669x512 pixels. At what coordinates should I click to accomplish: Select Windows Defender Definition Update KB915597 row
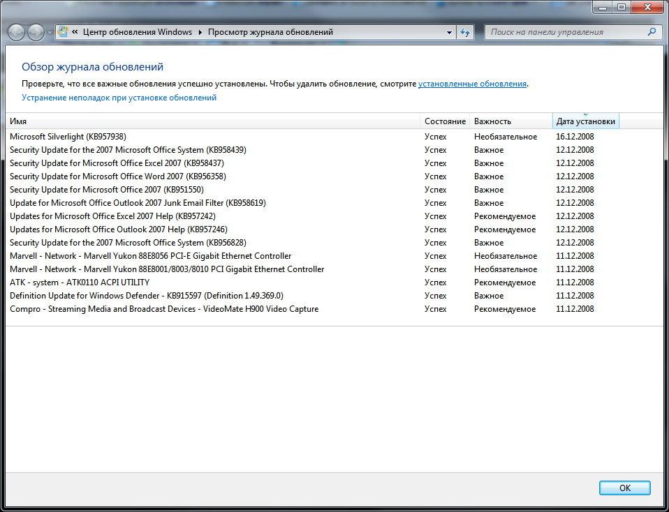[334, 296]
